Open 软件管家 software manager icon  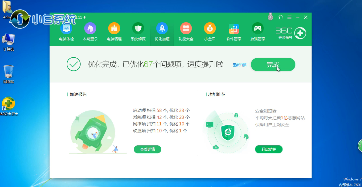pyautogui.click(x=234, y=29)
